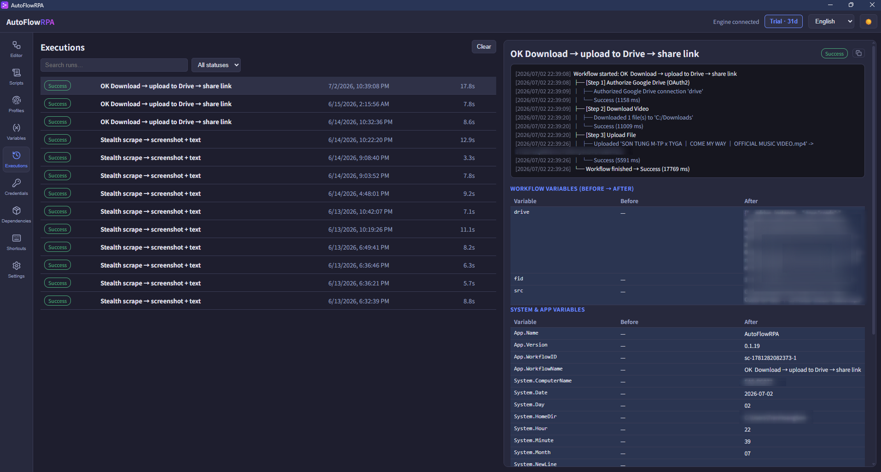881x472 pixels.
Task: Click the App.Name variable row
Action: point(687,334)
